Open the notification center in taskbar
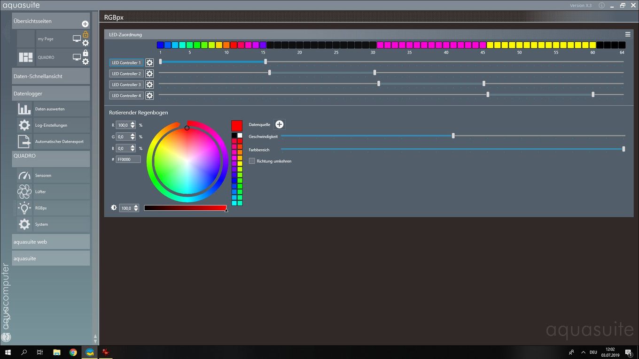Viewport: 639px width, 359px height. [x=628, y=352]
